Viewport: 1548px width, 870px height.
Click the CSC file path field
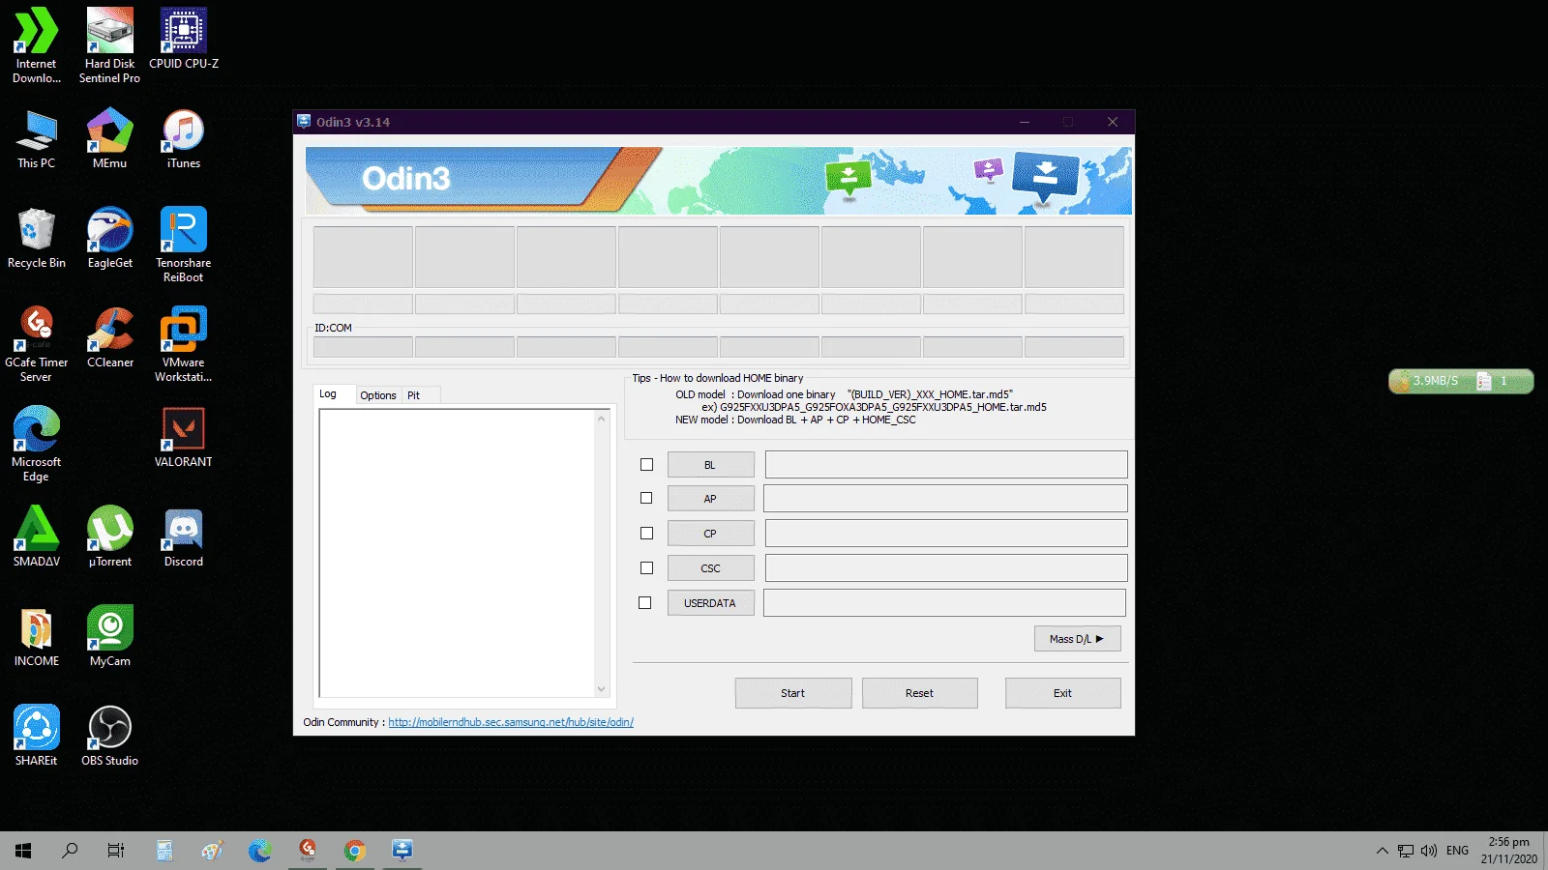[946, 568]
